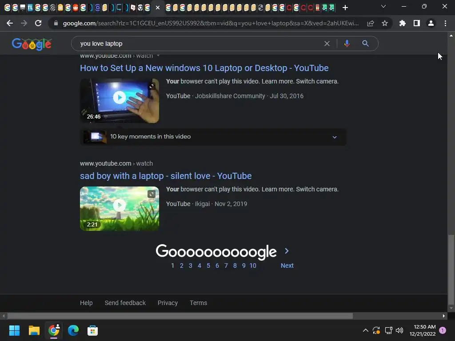This screenshot has height=341, width=455.
Task: Click the next-page chevron beside Goooogle logo
Action: pos(287,251)
